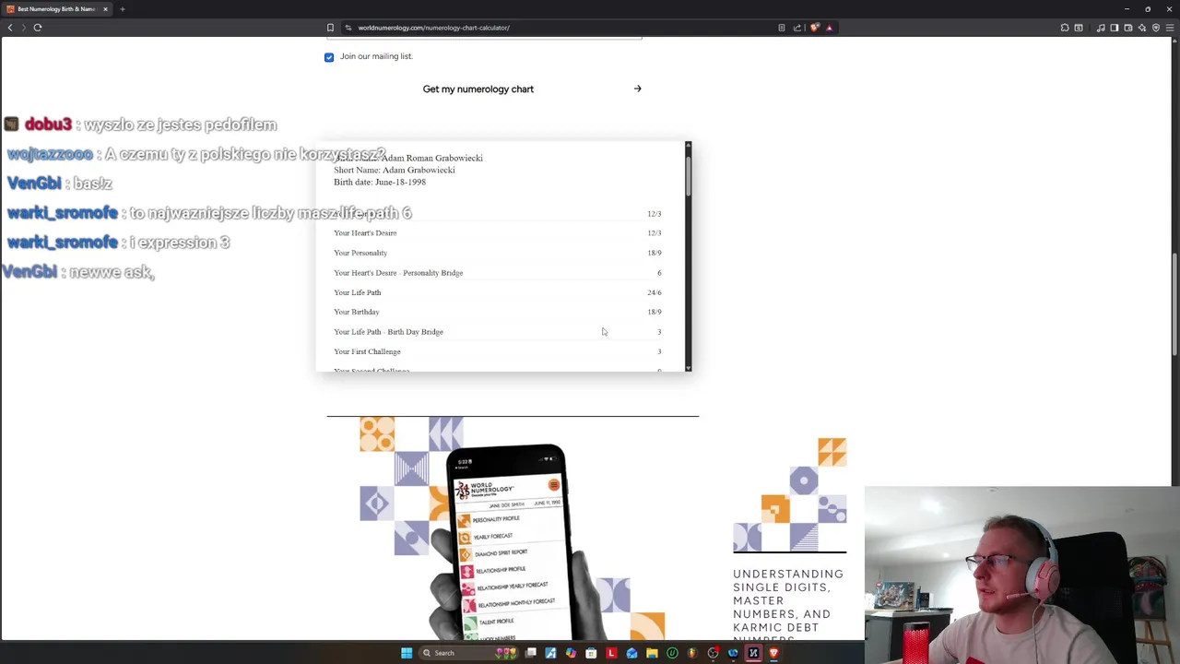Click the taskbar Search box

tap(469, 653)
